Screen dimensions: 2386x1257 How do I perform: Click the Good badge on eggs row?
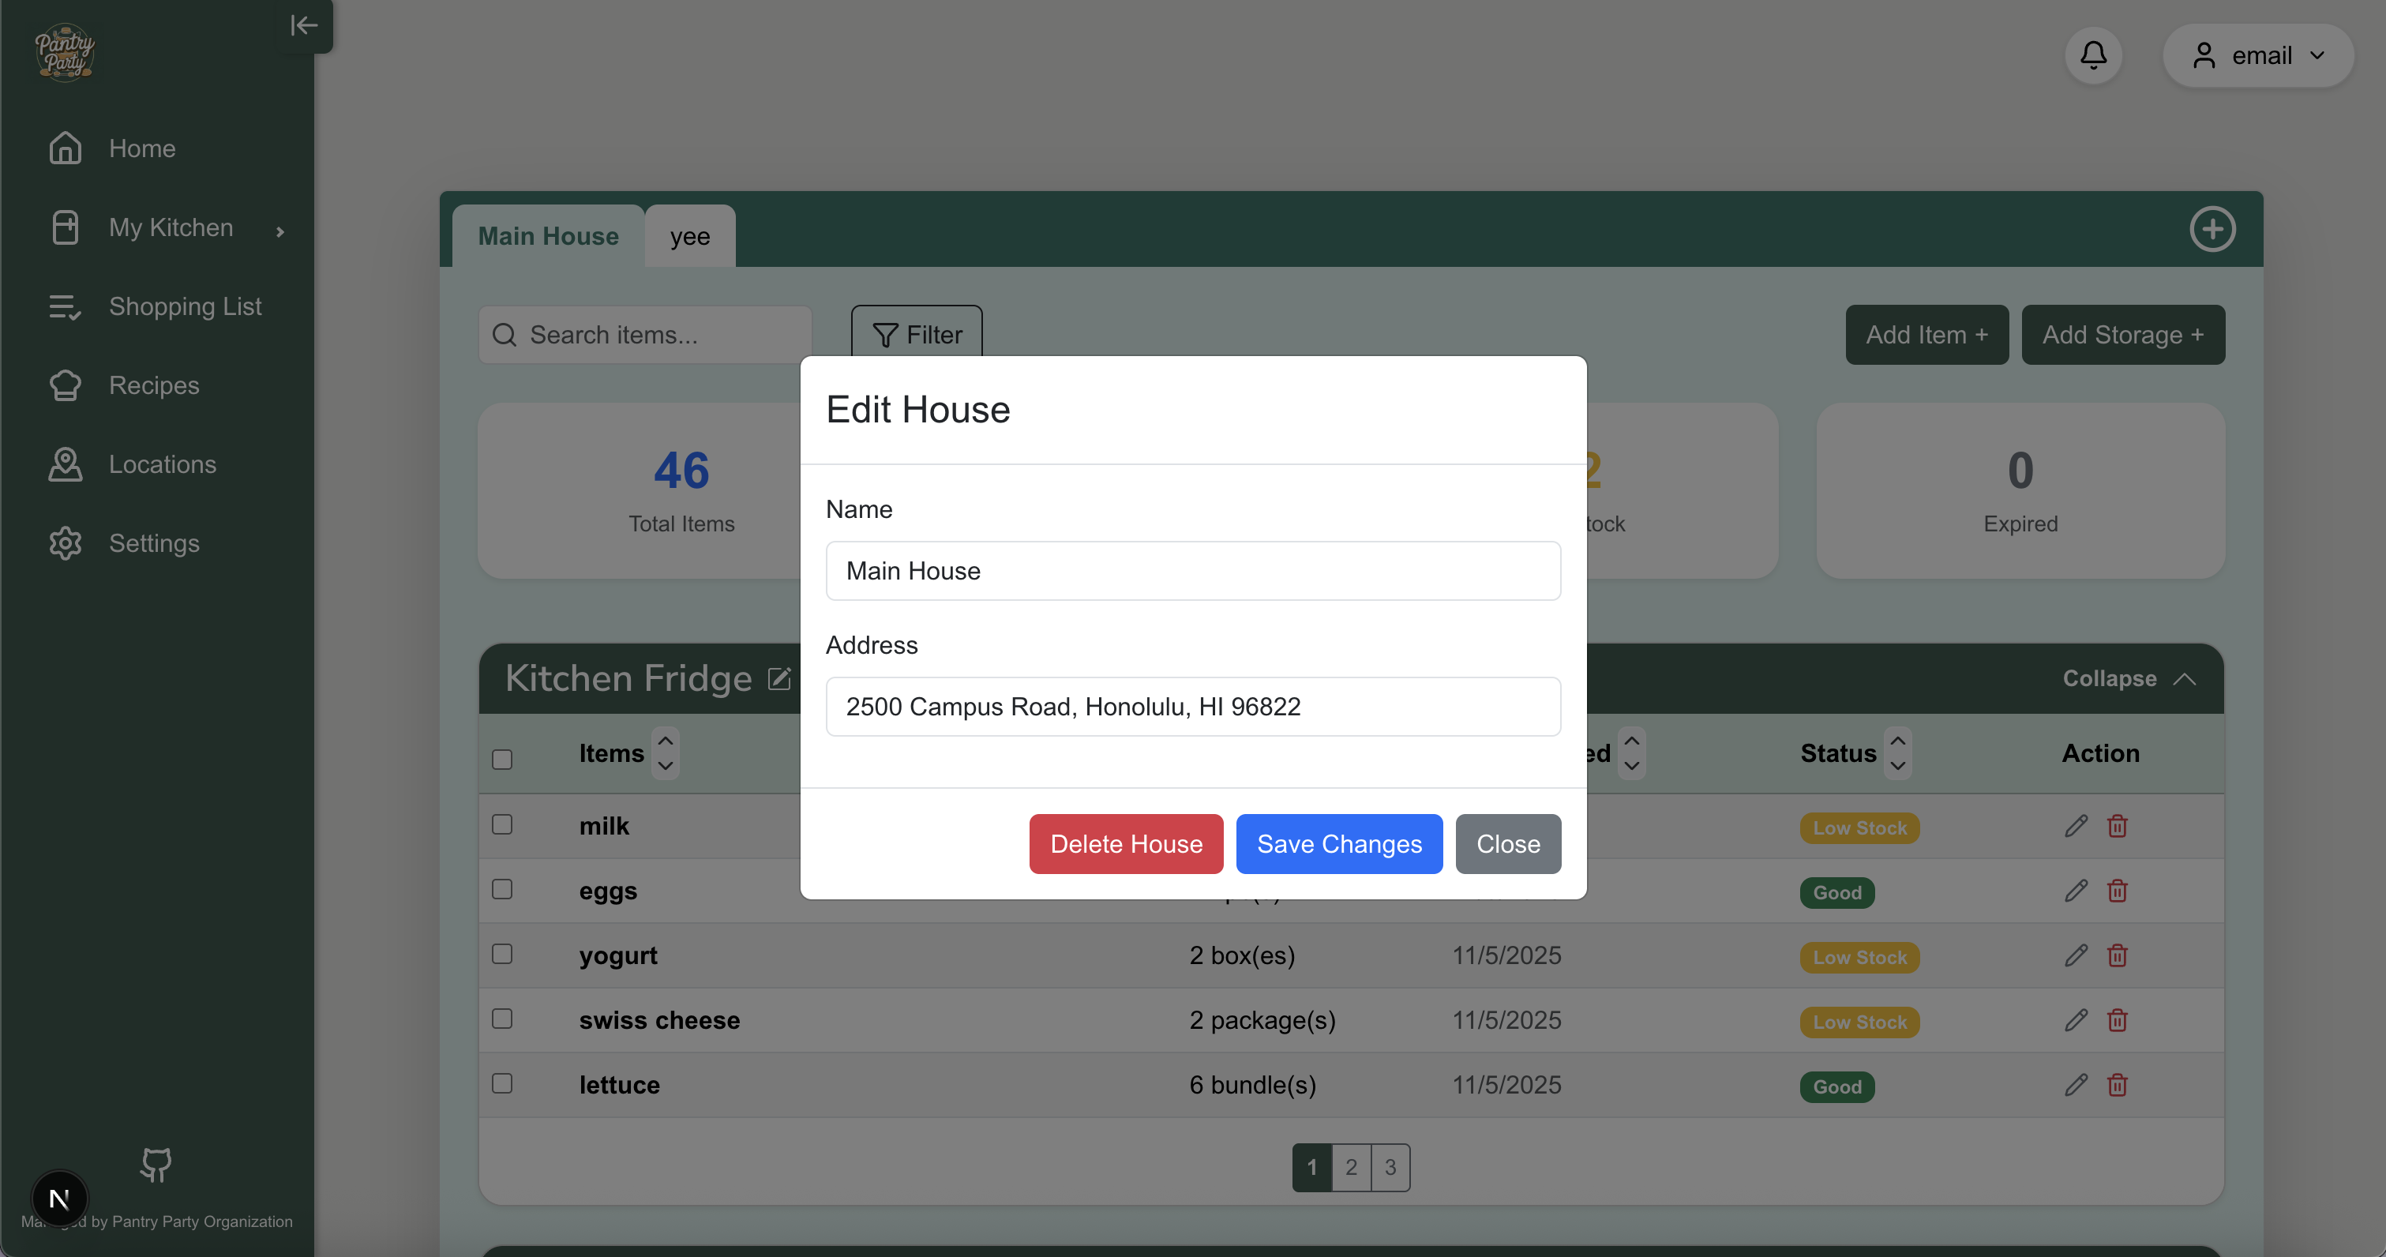[x=1836, y=893]
